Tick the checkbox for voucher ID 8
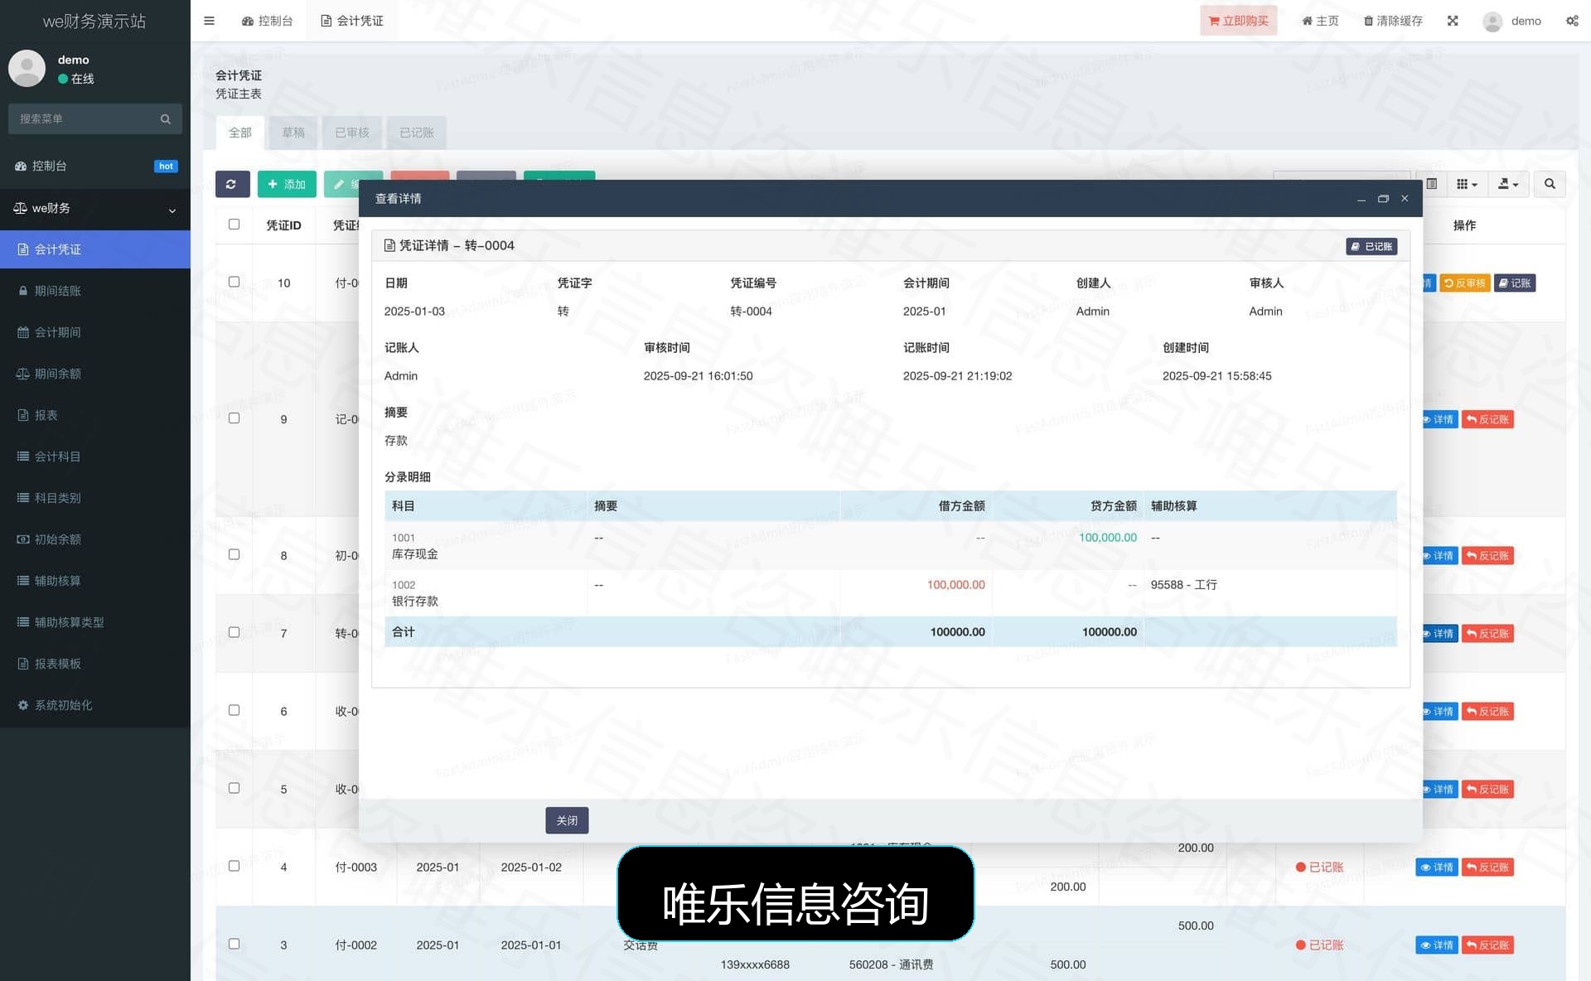 [x=235, y=554]
